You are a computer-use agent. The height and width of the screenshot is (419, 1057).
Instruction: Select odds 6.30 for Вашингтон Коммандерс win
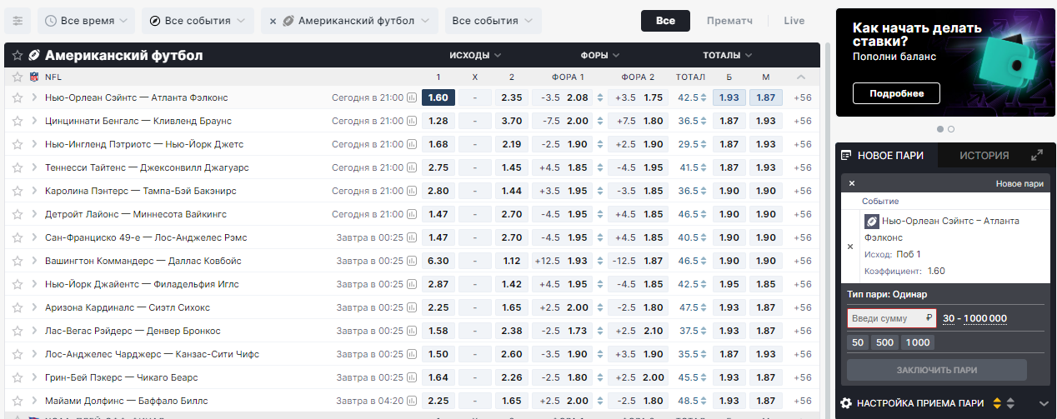coord(438,261)
